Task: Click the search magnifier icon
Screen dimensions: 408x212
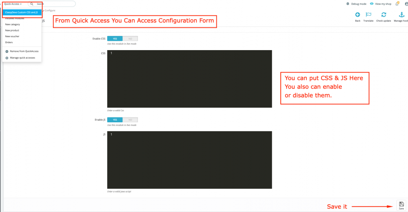Action: point(32,4)
